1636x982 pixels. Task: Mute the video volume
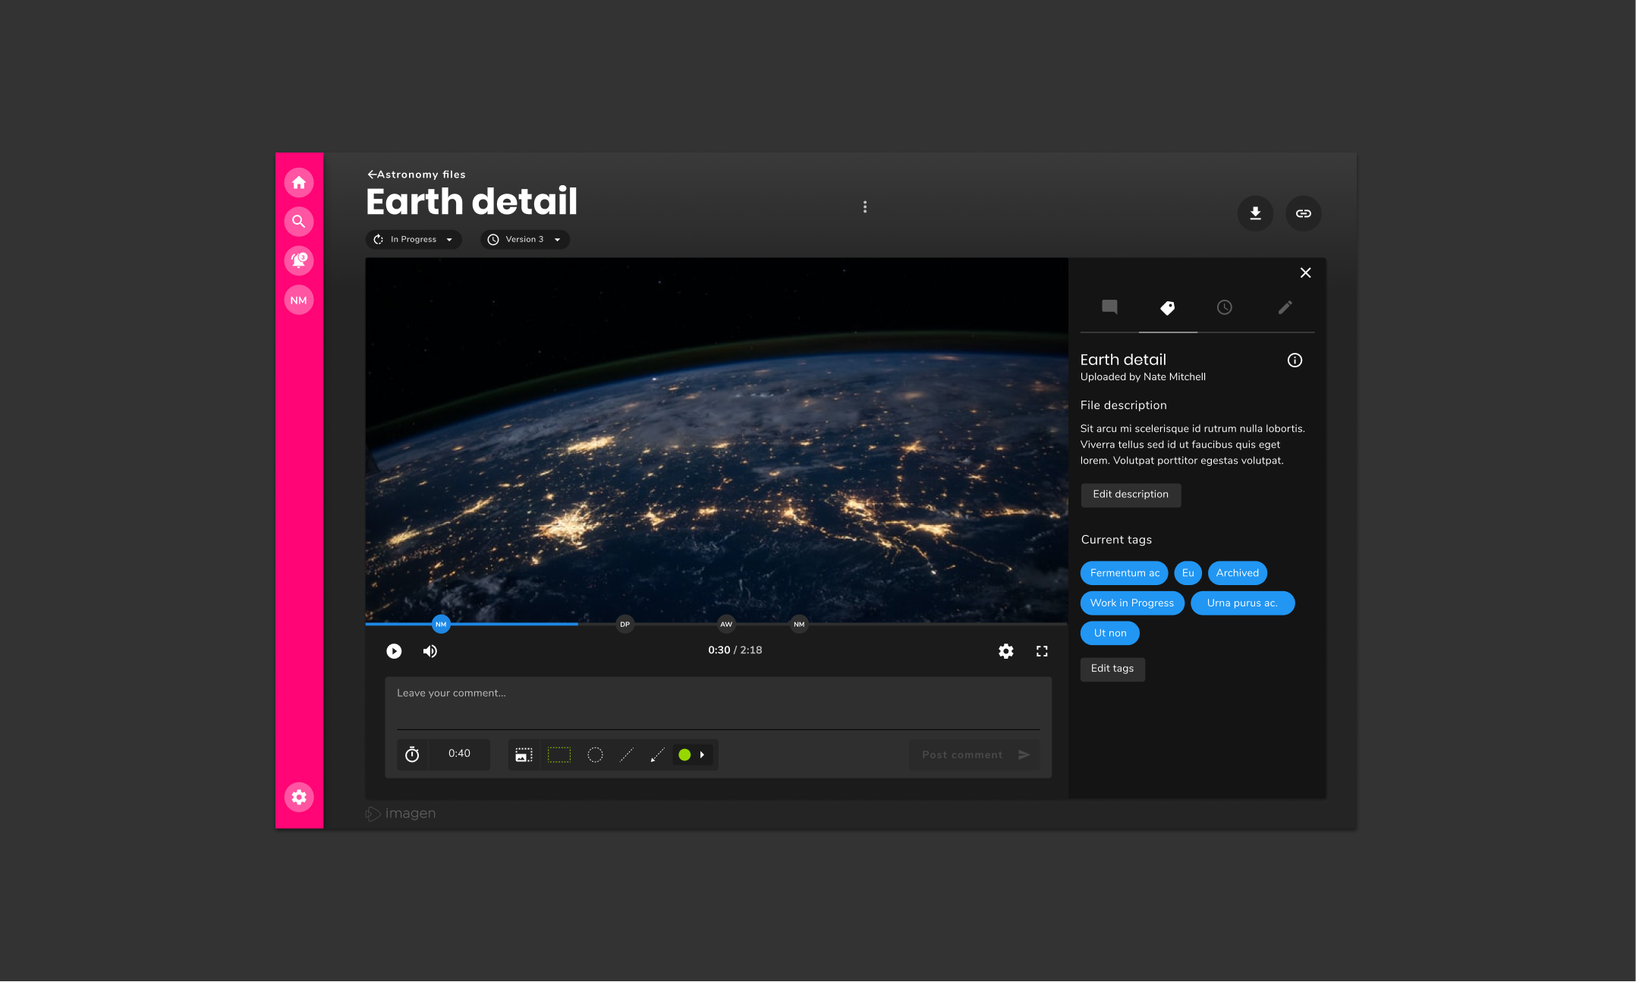(x=429, y=651)
